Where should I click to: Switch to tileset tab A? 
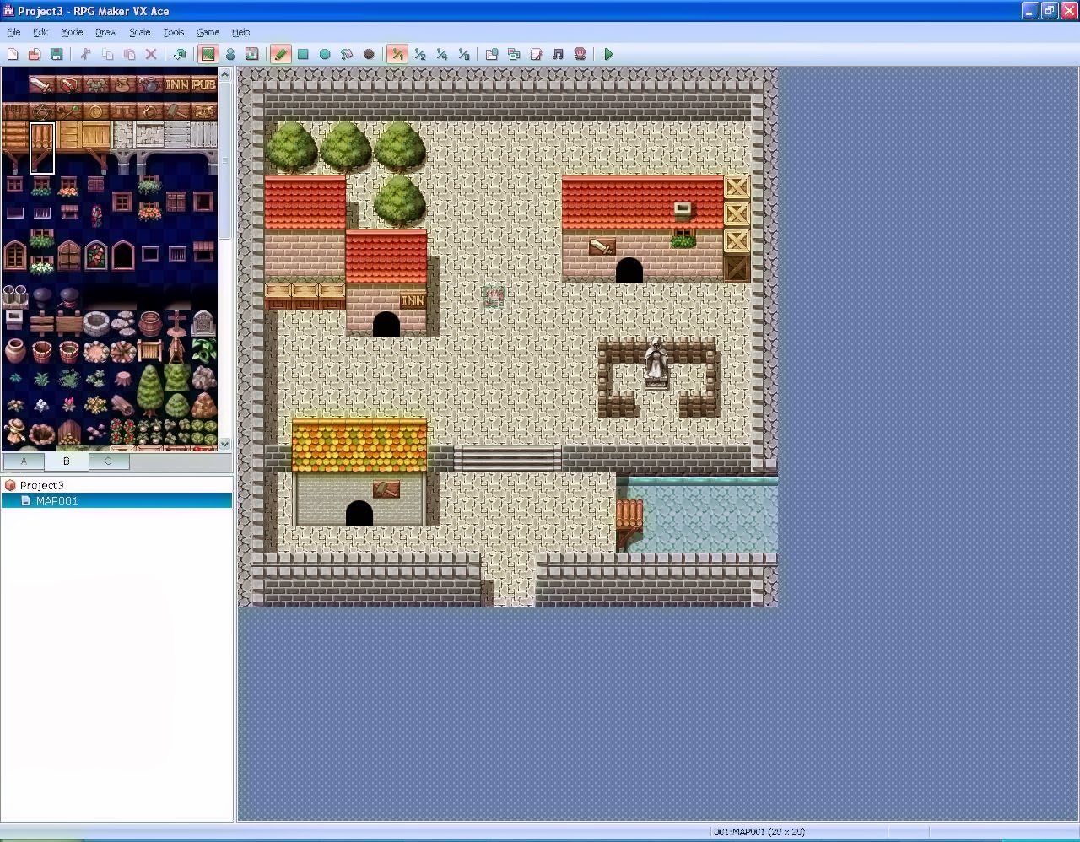(24, 461)
